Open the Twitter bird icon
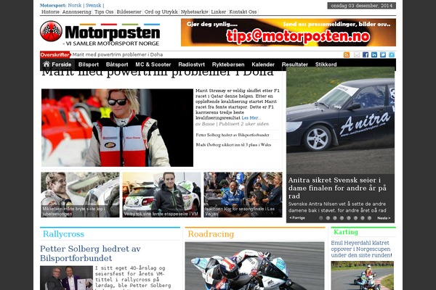This screenshot has height=290, width=436. (x=383, y=54)
